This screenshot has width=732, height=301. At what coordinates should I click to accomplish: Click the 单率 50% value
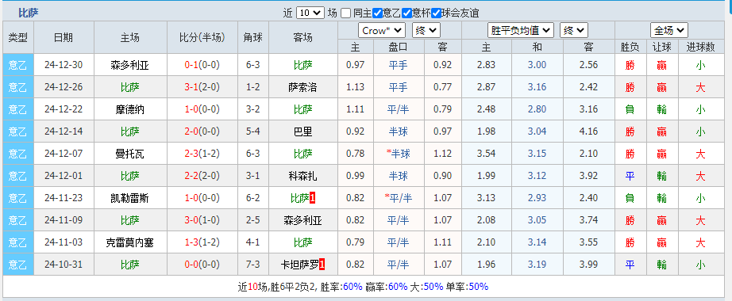(x=479, y=287)
